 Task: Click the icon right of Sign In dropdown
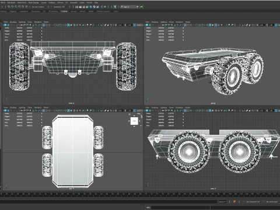(141, 6)
